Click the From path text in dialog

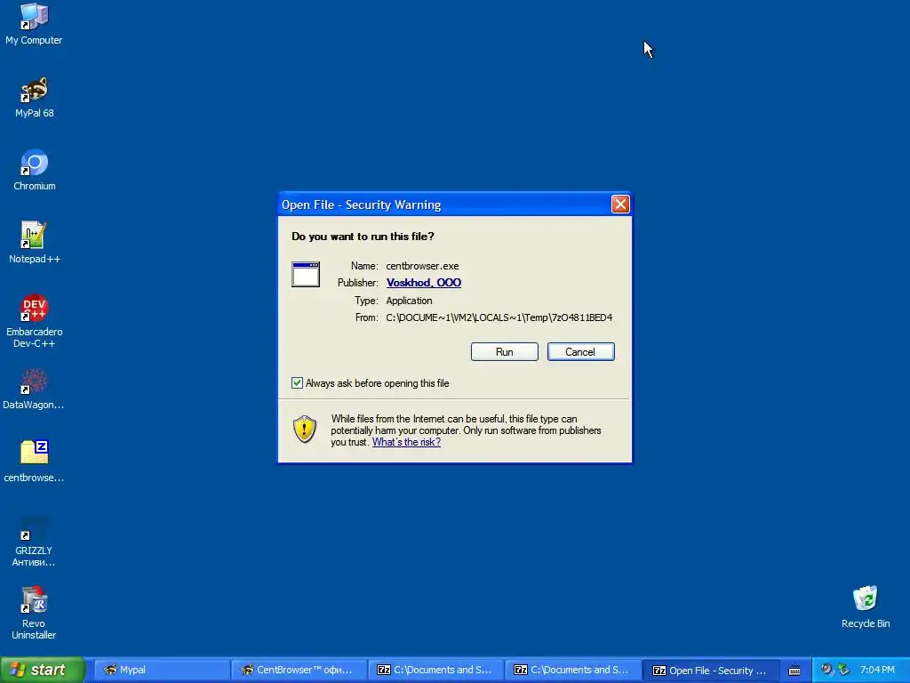[499, 317]
